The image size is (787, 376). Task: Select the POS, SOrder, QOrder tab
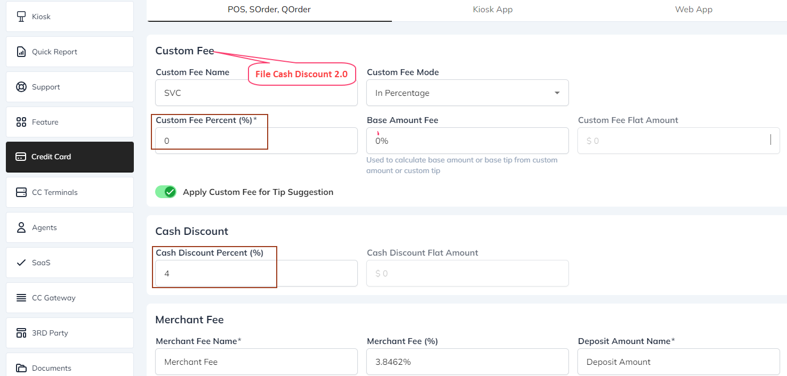pyautogui.click(x=269, y=9)
